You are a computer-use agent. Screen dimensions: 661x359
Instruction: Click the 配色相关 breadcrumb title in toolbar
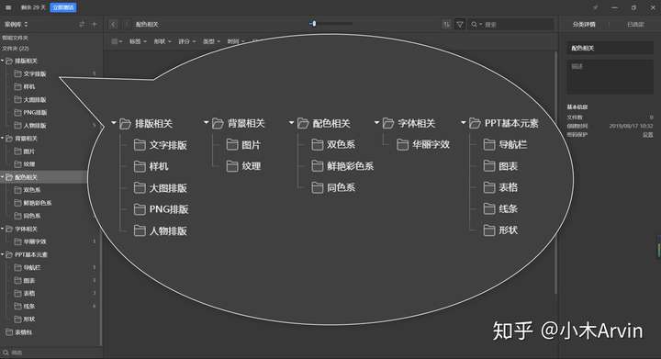[x=146, y=25]
